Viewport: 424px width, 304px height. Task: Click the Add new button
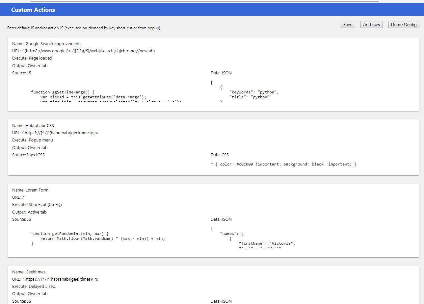pyautogui.click(x=372, y=25)
